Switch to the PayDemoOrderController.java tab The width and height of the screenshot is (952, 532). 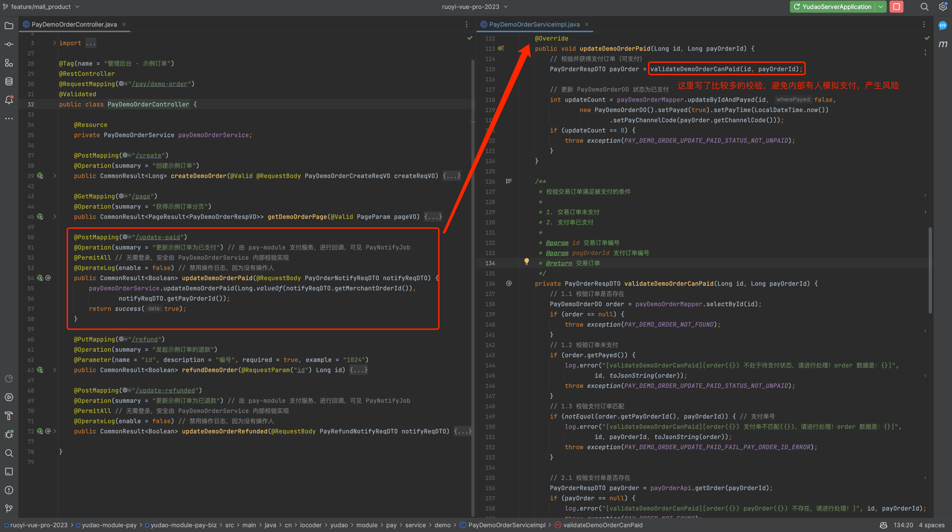(74, 24)
